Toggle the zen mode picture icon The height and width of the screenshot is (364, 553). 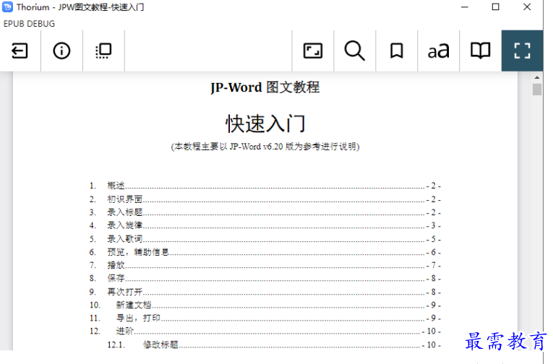coord(313,51)
